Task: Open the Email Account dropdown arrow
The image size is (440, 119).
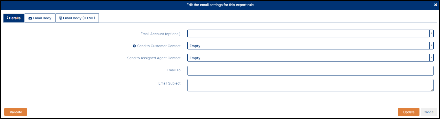Action: 431,34
